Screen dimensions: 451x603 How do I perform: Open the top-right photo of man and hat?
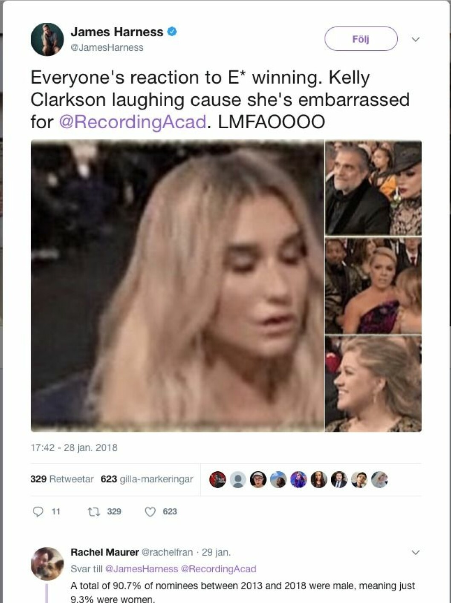tap(373, 188)
